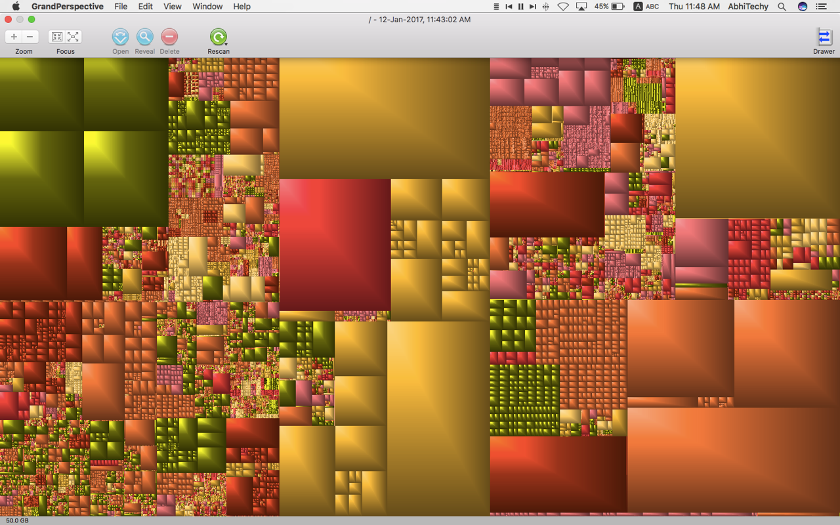Viewport: 840px width, 525px height.
Task: Click the Zoom in plus button
Action: pos(14,37)
